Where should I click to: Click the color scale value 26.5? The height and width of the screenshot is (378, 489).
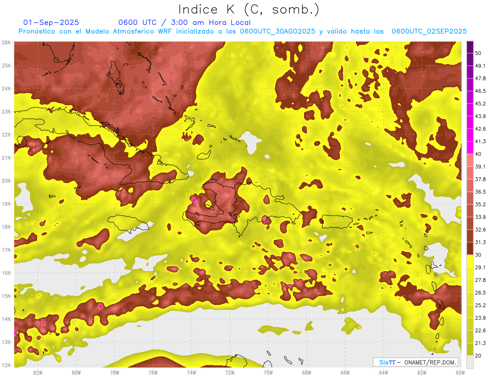[x=480, y=293]
